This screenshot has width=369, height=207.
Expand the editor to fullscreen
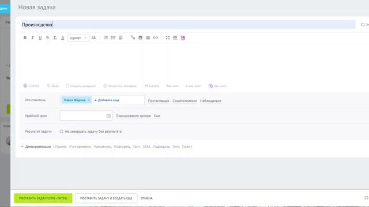[168, 38]
